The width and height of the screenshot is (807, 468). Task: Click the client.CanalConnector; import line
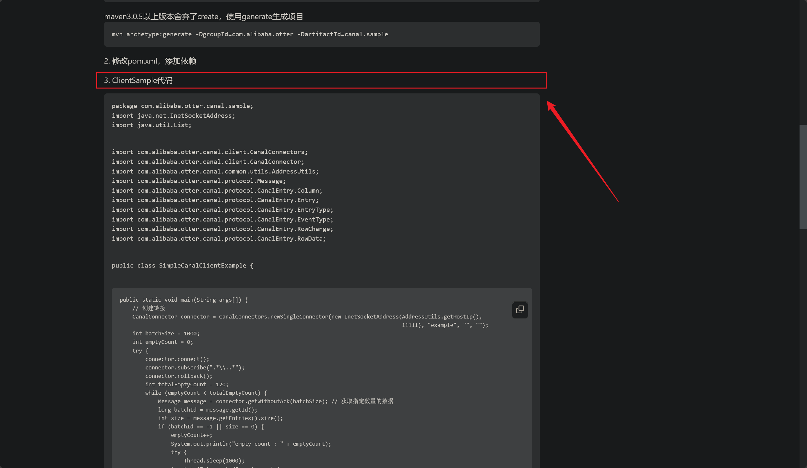(208, 162)
